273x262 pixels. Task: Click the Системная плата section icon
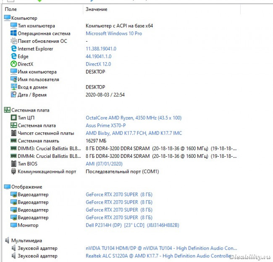point(7,110)
